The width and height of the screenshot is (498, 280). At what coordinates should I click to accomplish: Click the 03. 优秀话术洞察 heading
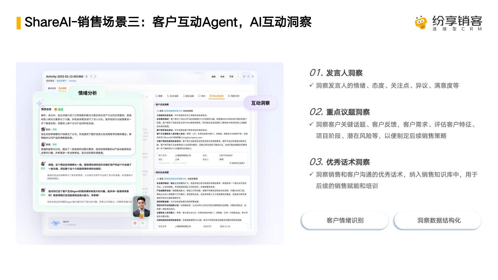[340, 162]
